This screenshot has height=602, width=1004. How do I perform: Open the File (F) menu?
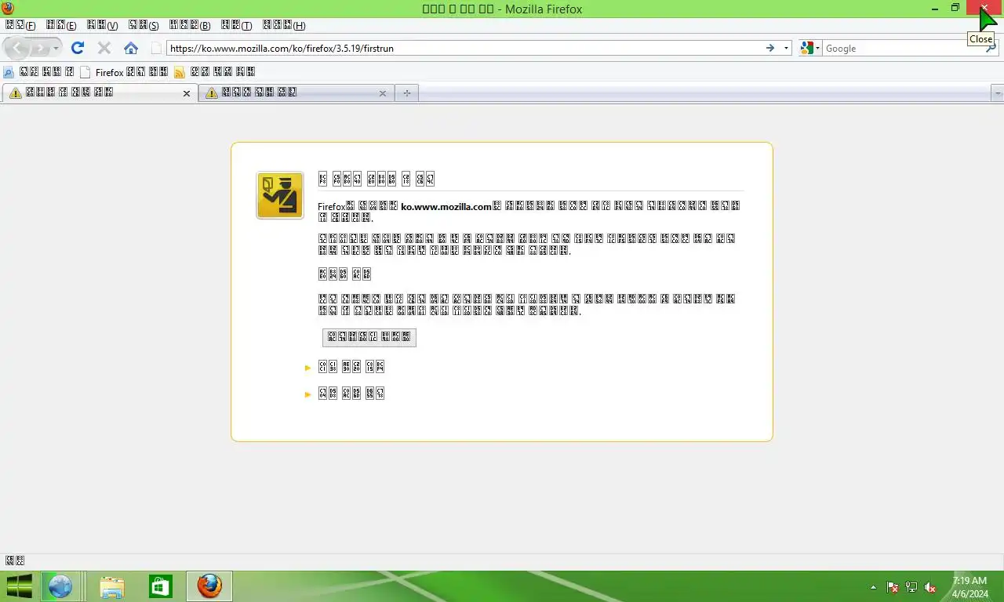pos(20,26)
